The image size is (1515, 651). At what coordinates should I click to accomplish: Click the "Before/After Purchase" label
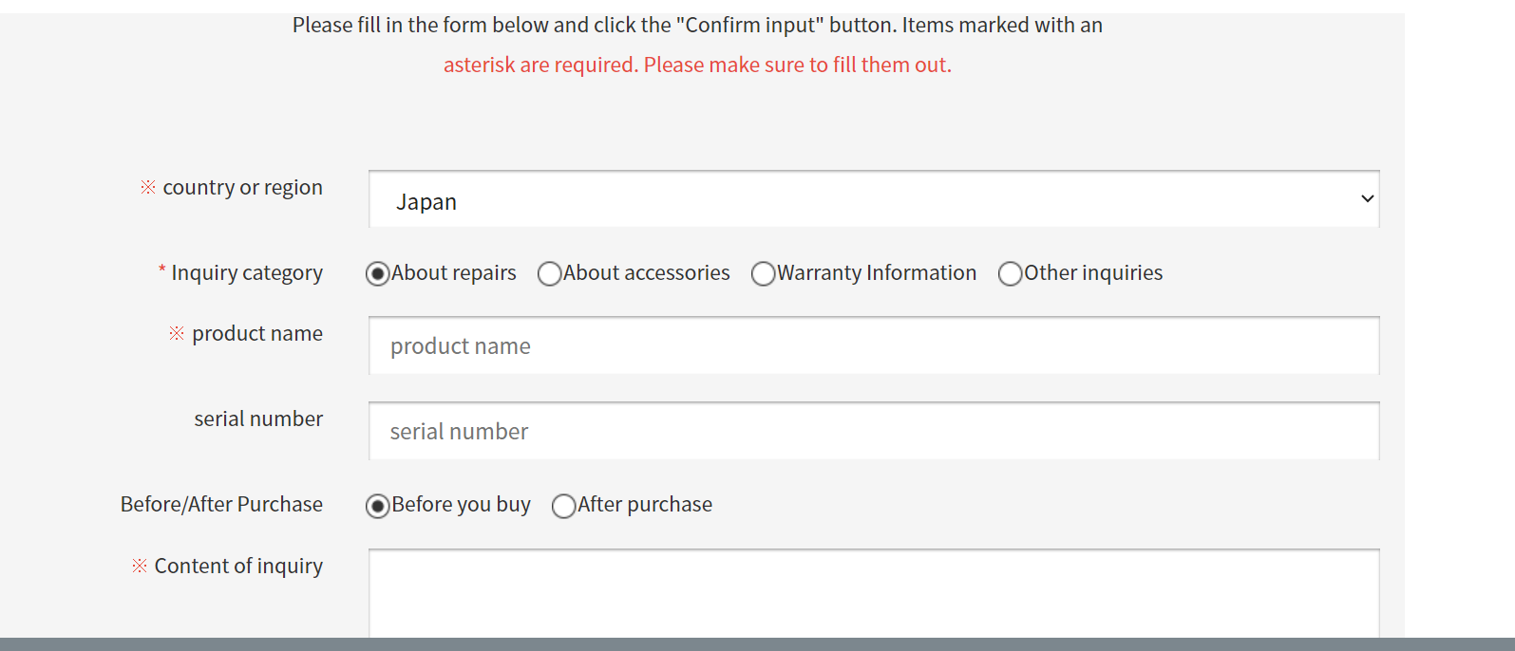pyautogui.click(x=221, y=505)
